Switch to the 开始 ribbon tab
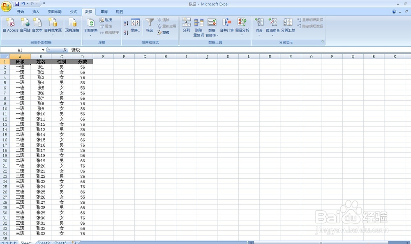The width and height of the screenshot is (411, 244). (x=21, y=12)
